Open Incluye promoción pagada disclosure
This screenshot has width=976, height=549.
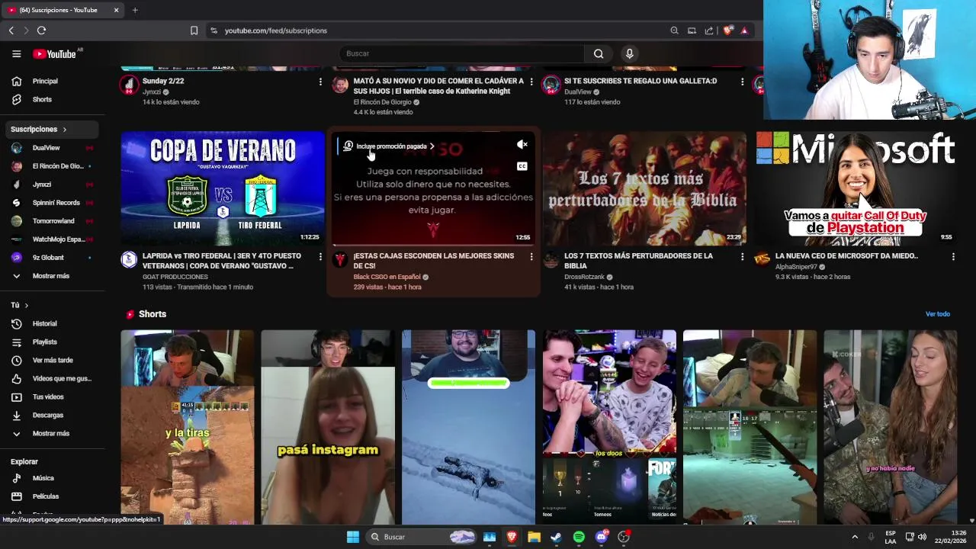point(389,146)
